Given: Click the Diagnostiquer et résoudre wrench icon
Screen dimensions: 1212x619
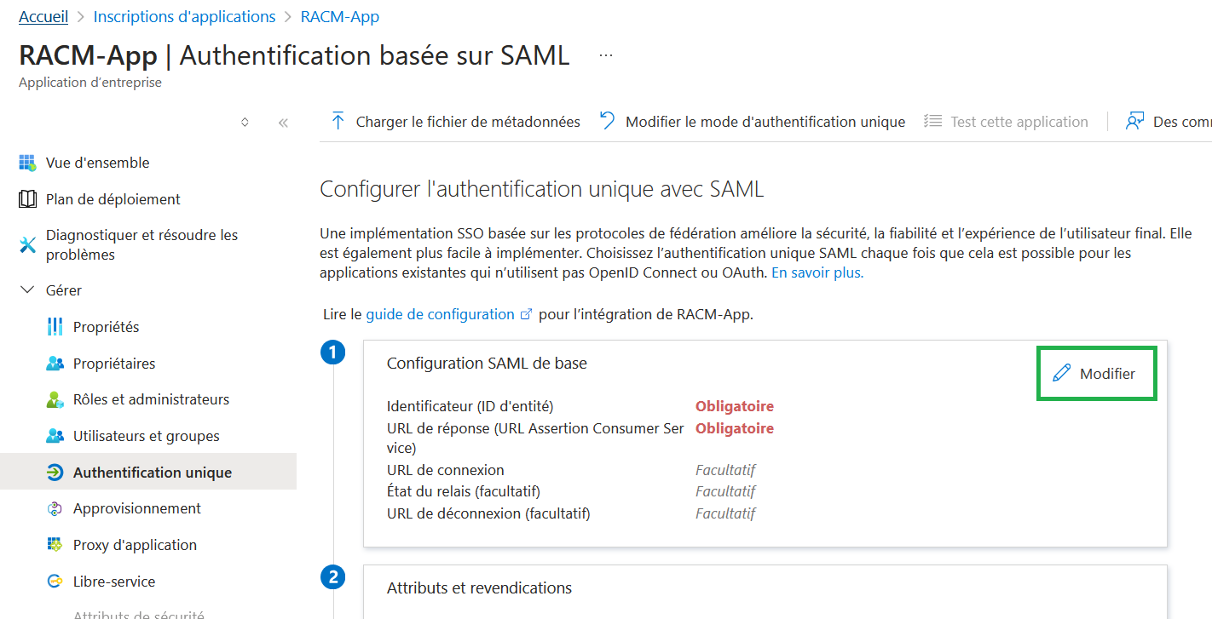Looking at the screenshot, I should pos(27,245).
